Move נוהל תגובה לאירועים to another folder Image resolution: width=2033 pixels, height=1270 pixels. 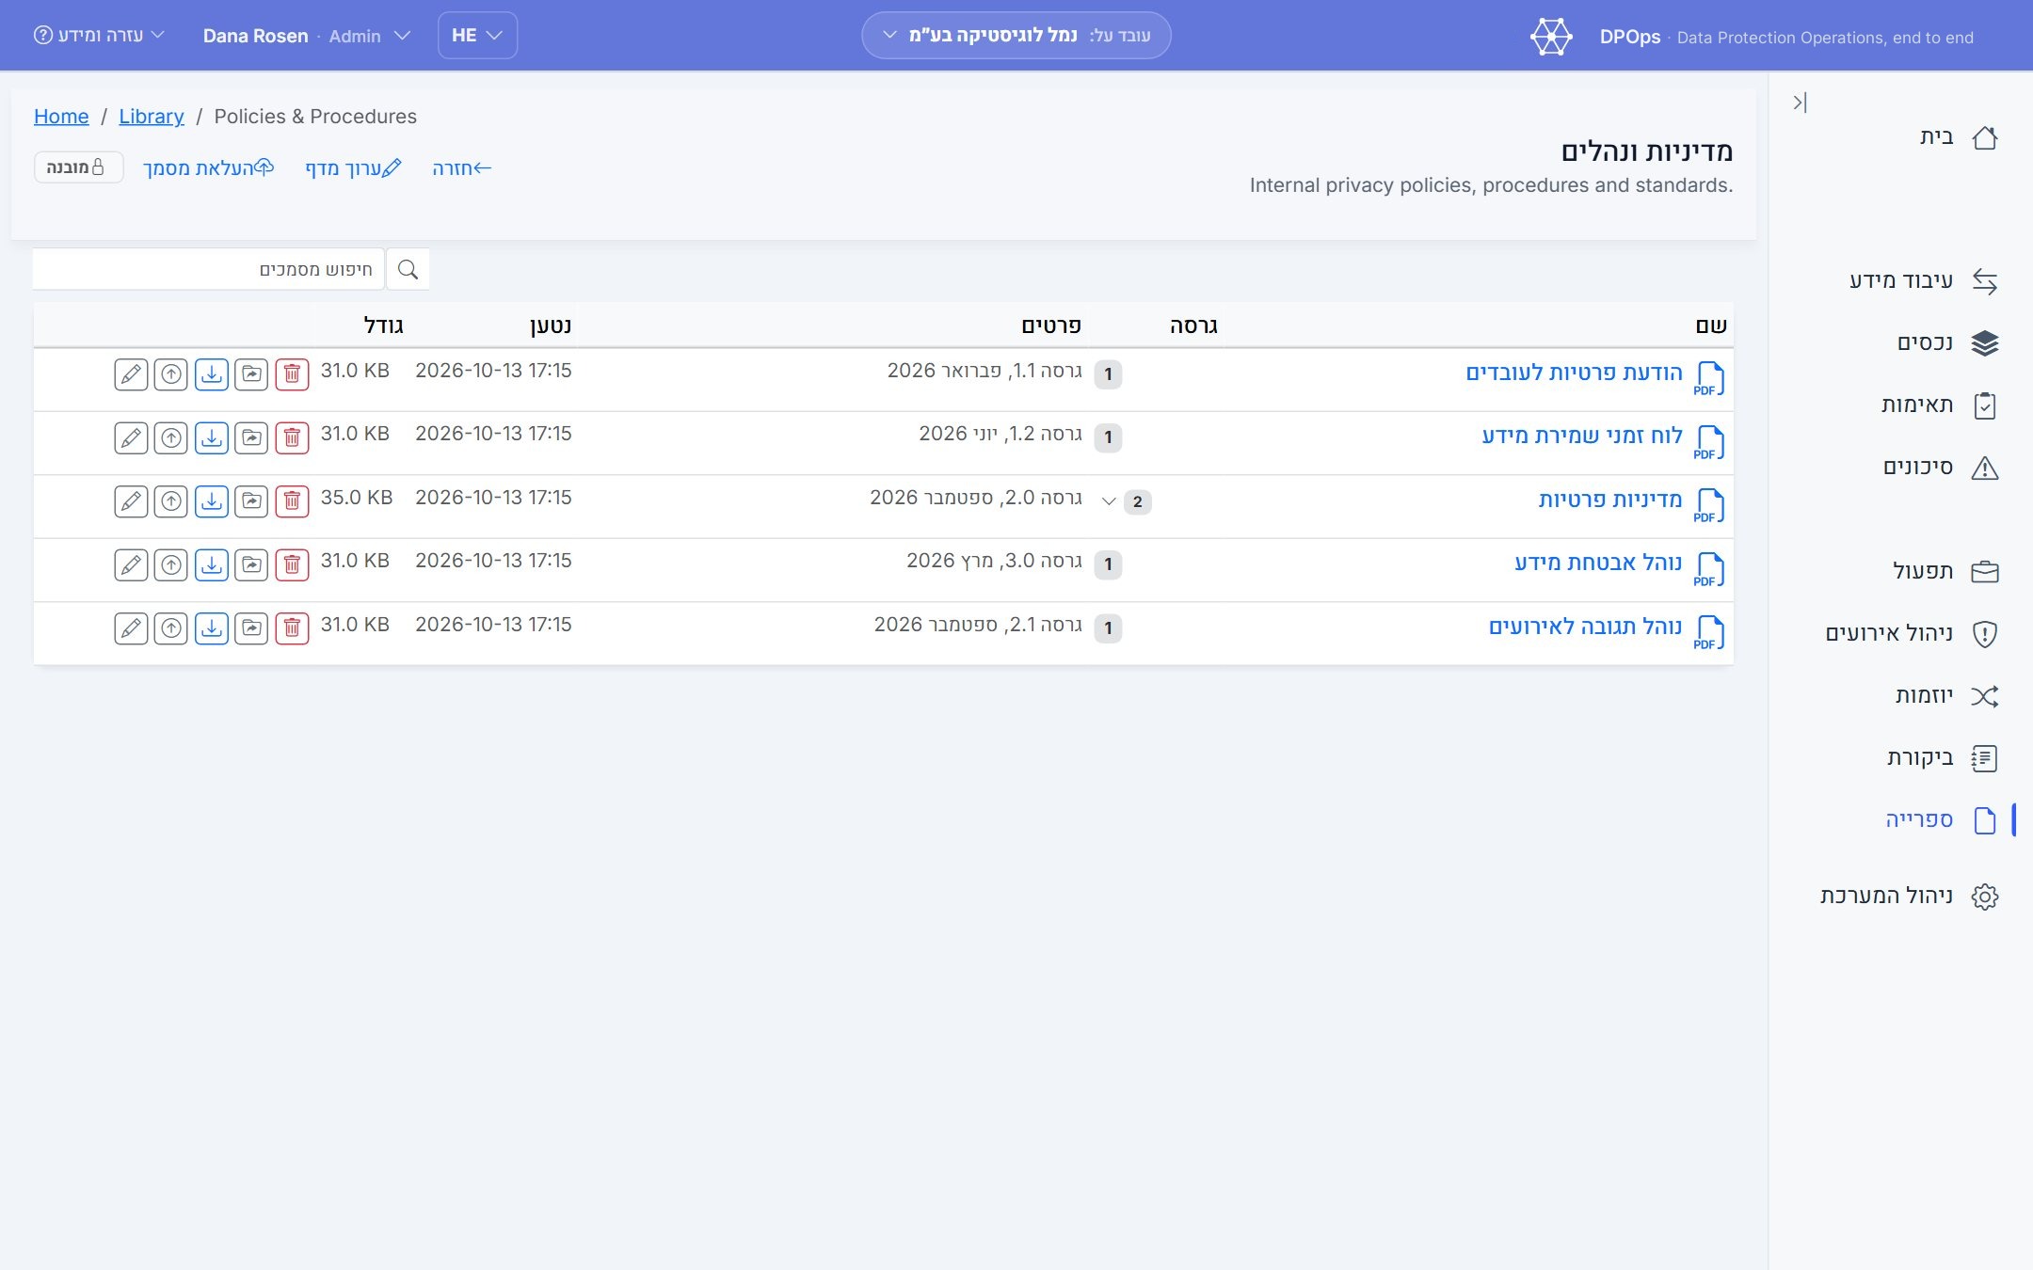coord(251,628)
